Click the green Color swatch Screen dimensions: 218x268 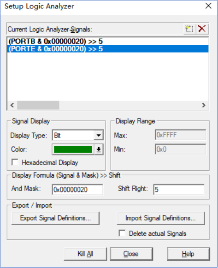(x=73, y=149)
